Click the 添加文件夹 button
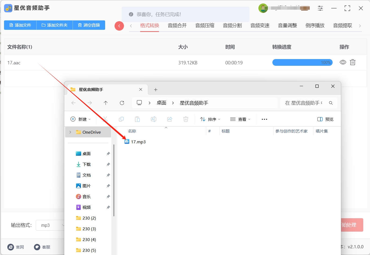 pyautogui.click(x=55, y=25)
